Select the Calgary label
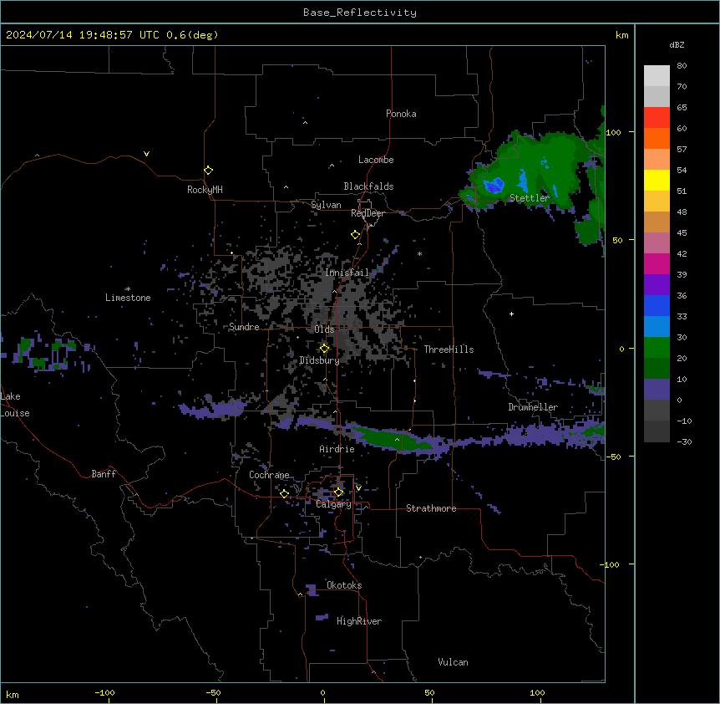 point(333,504)
